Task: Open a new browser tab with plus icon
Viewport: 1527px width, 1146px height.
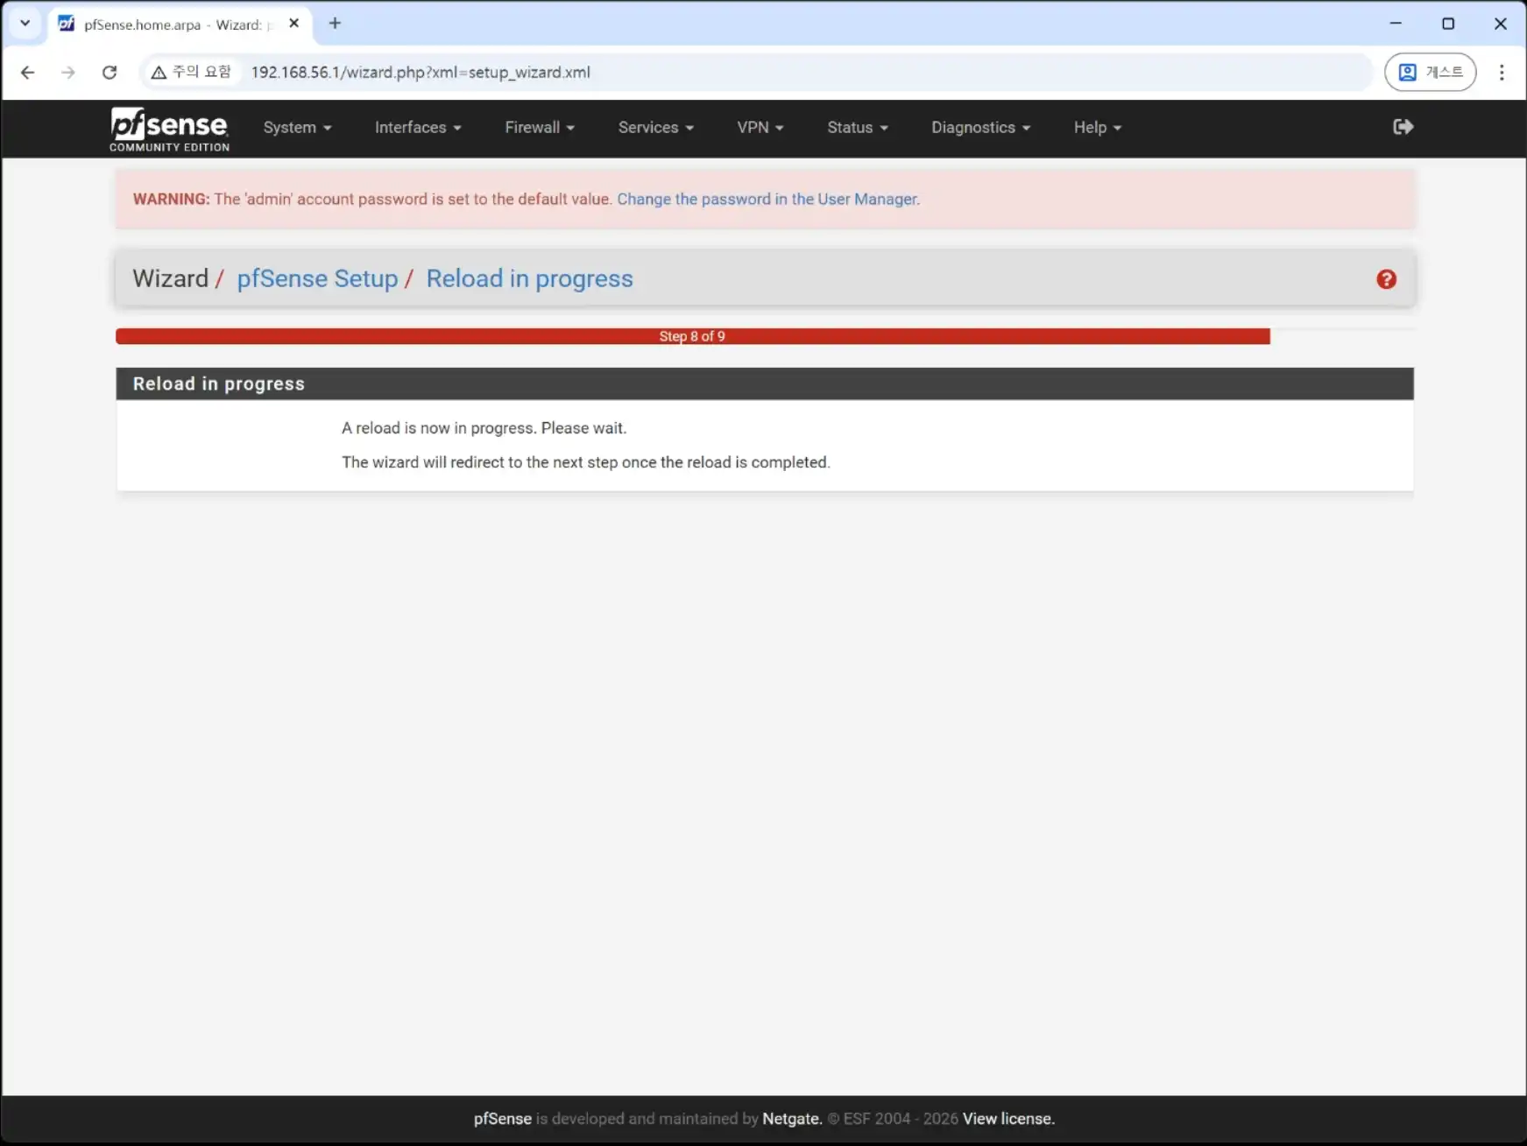Action: click(335, 24)
